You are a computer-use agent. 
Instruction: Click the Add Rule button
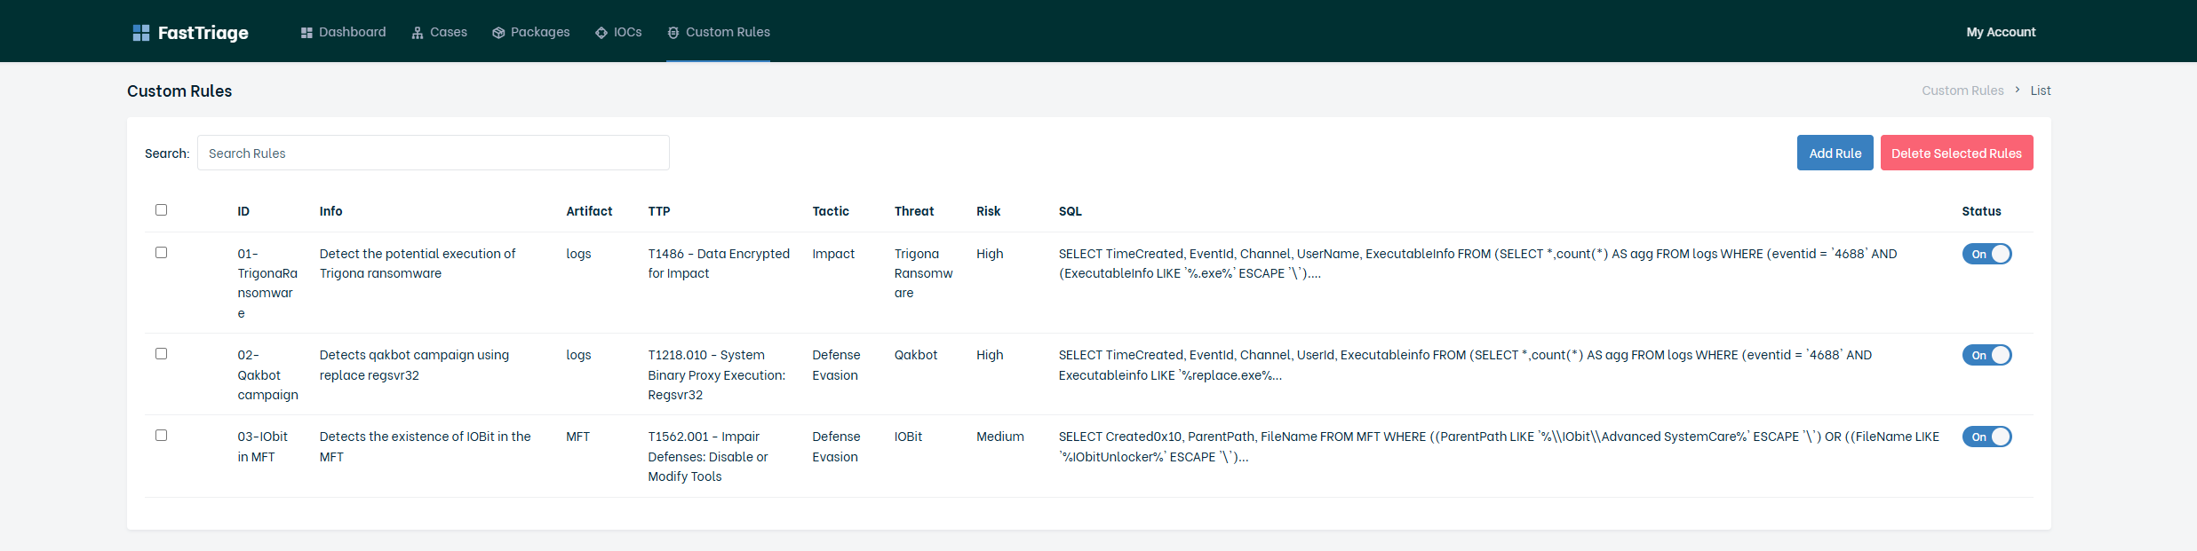point(1835,153)
